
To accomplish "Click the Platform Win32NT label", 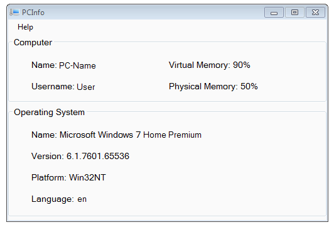I will click(68, 177).
